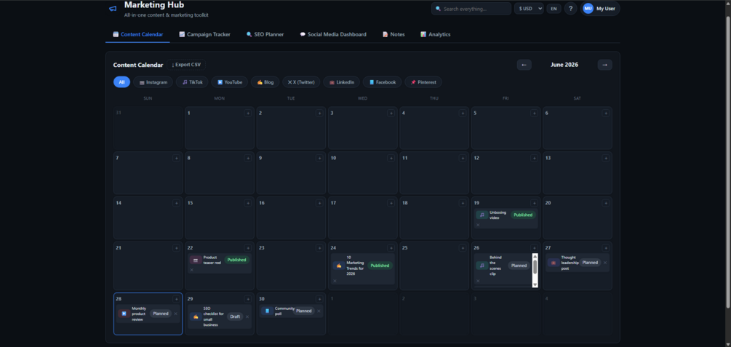Filter calendar by TikTok

pos(192,82)
